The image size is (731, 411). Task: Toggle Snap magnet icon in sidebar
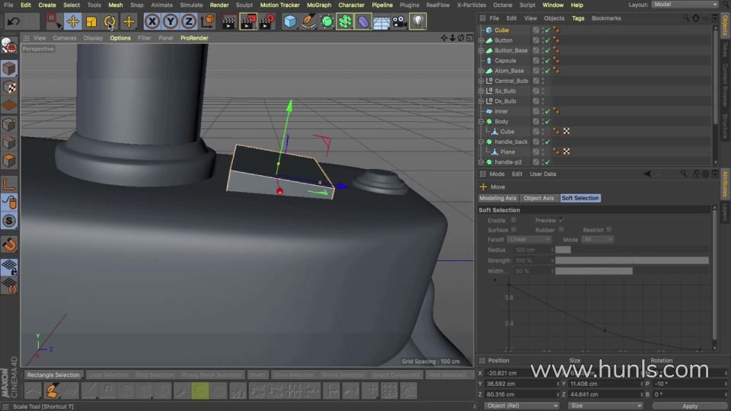[9, 244]
